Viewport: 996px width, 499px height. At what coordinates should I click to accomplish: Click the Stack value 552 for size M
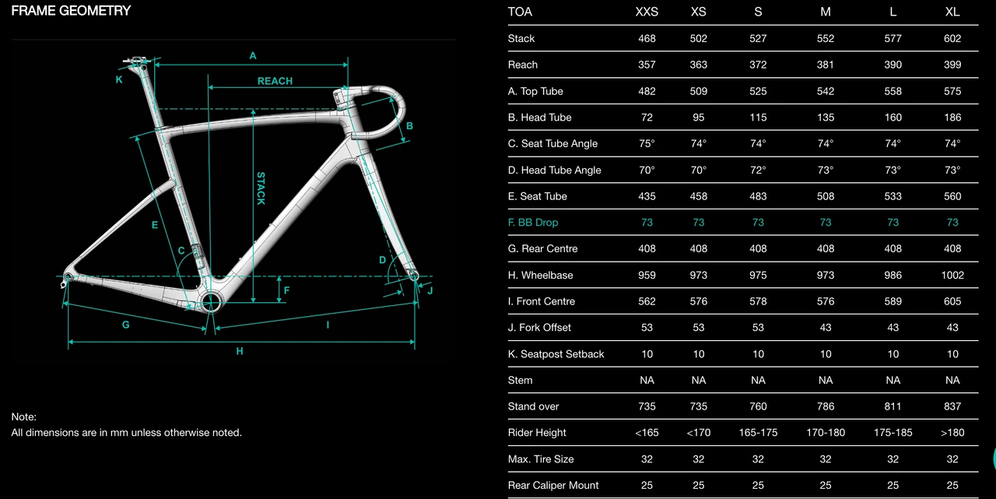tap(826, 38)
